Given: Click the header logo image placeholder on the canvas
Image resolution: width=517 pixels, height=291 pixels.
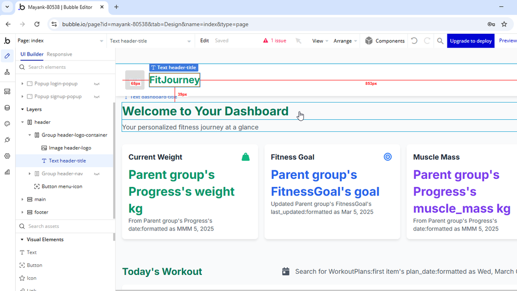Looking at the screenshot, I should click(135, 80).
